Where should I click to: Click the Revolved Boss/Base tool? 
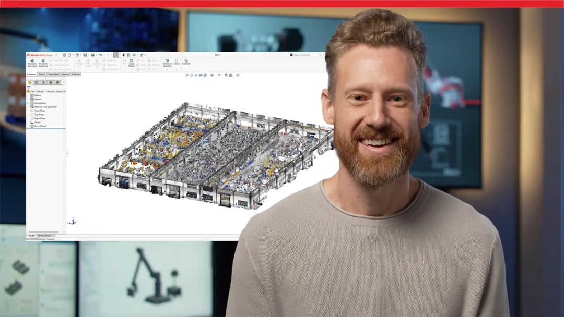pos(43,63)
